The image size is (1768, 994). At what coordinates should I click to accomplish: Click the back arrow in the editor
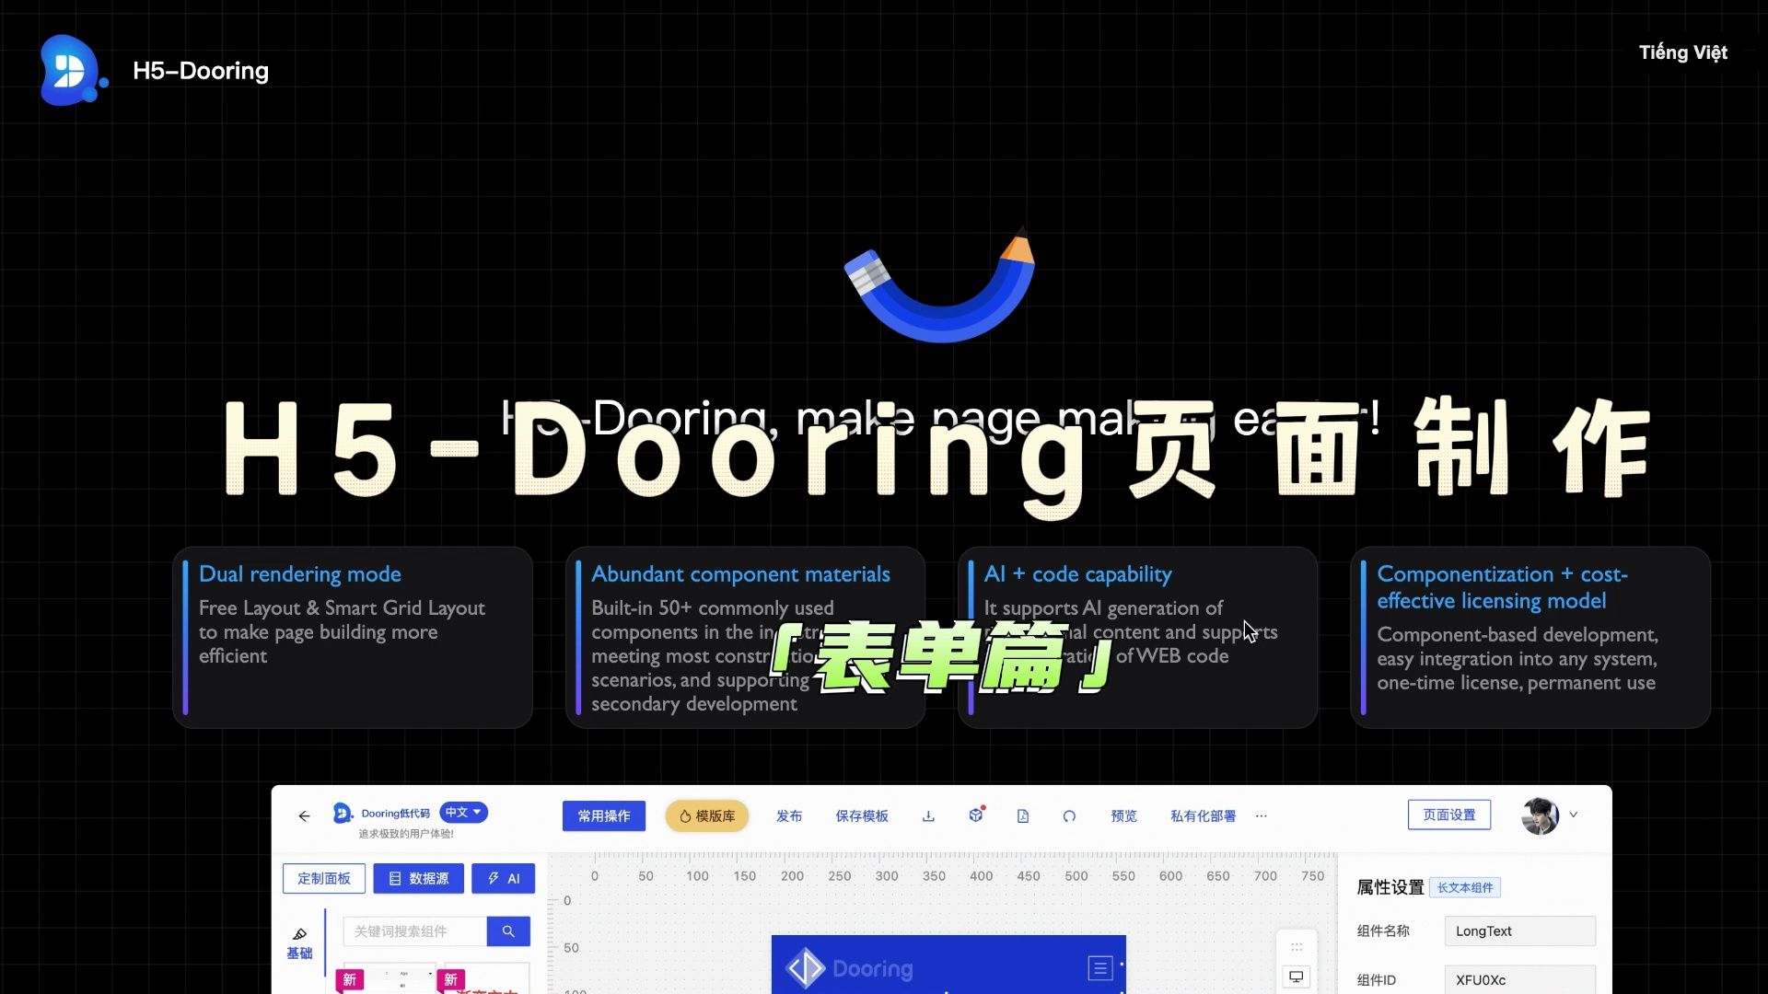304,816
